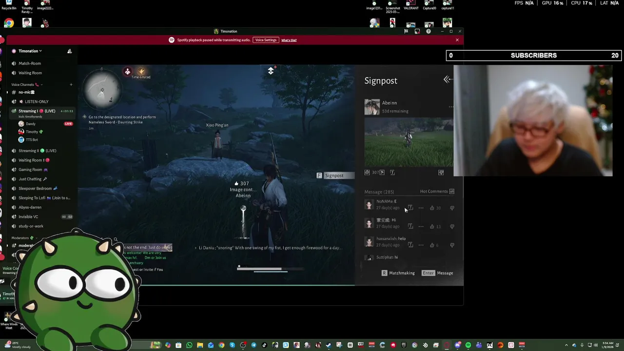Open WhatsApp from the taskbar

point(189,345)
